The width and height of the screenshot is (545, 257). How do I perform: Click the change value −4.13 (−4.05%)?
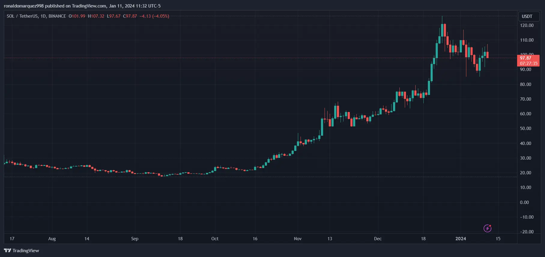click(x=154, y=16)
